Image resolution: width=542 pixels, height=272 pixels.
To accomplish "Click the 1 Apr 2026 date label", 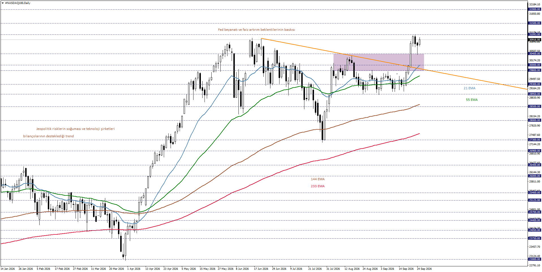I will click(x=134, y=269).
